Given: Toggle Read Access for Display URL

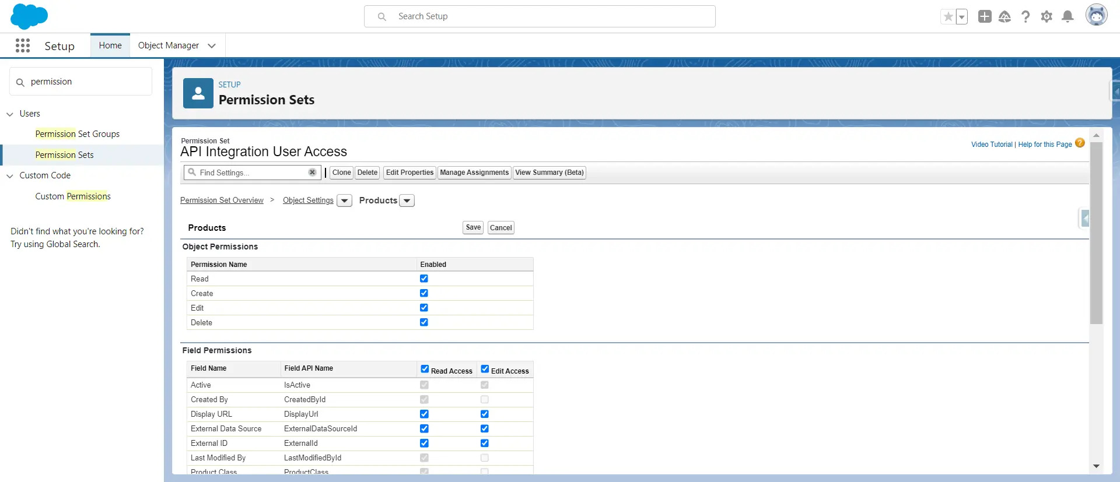Looking at the screenshot, I should coord(424,414).
